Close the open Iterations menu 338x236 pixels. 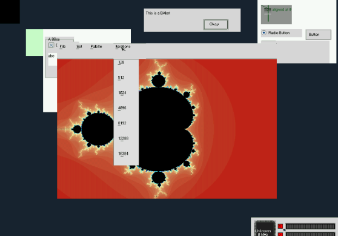point(122,47)
